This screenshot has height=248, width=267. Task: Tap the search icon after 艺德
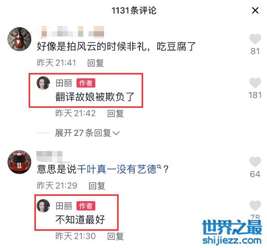pyautogui.click(x=159, y=167)
